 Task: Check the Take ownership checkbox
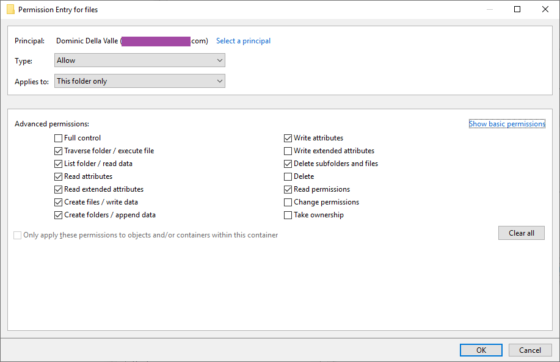[x=288, y=215]
